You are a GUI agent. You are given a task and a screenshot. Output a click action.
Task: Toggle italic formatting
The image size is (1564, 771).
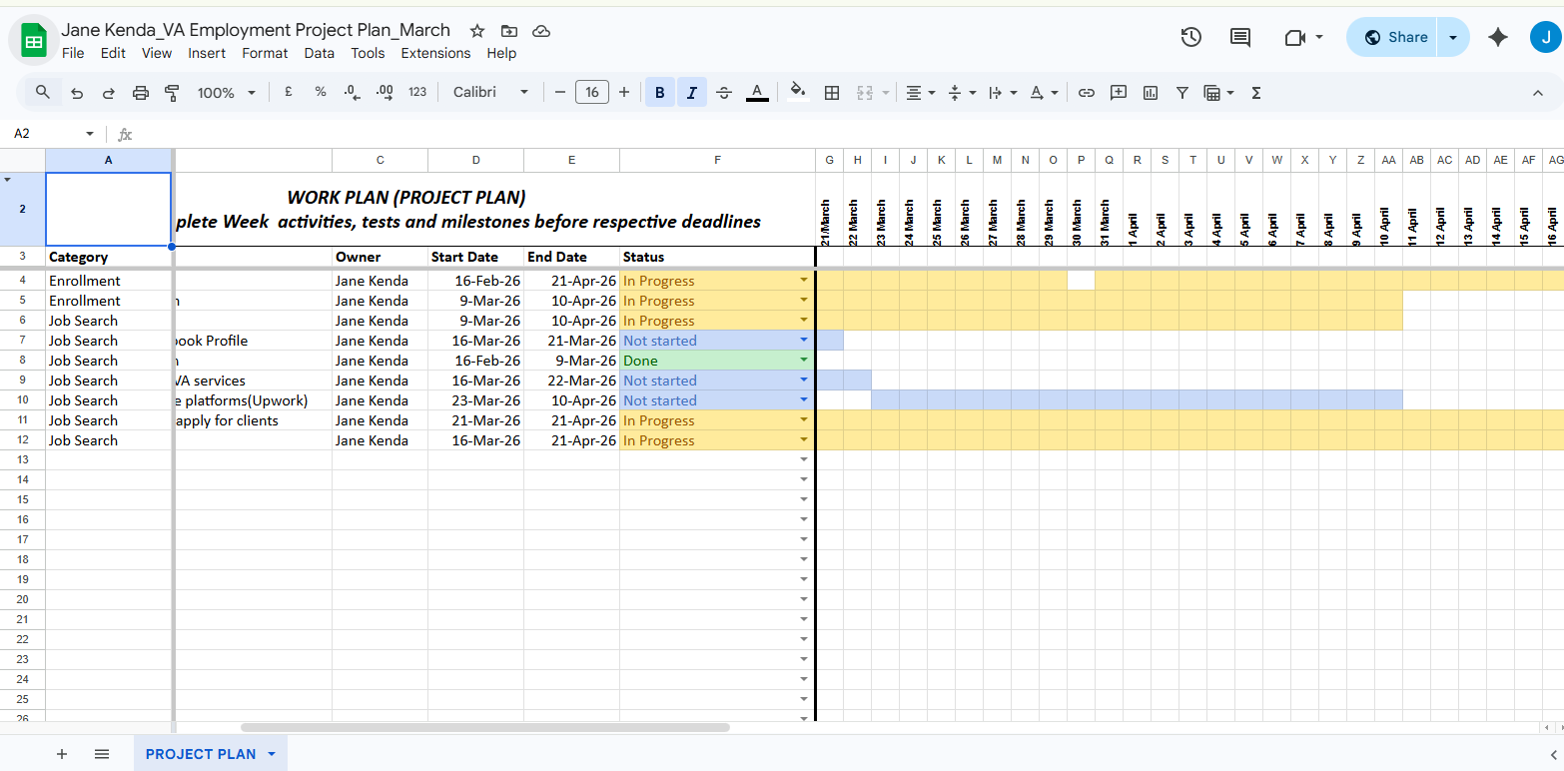692,93
